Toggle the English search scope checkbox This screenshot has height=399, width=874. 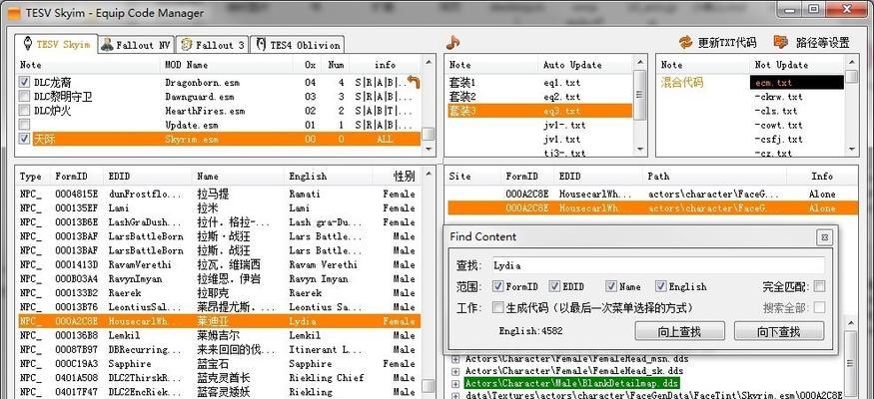(x=661, y=286)
